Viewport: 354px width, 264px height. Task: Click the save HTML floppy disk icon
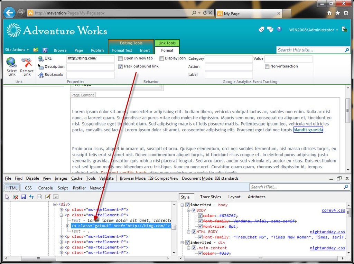24,197
